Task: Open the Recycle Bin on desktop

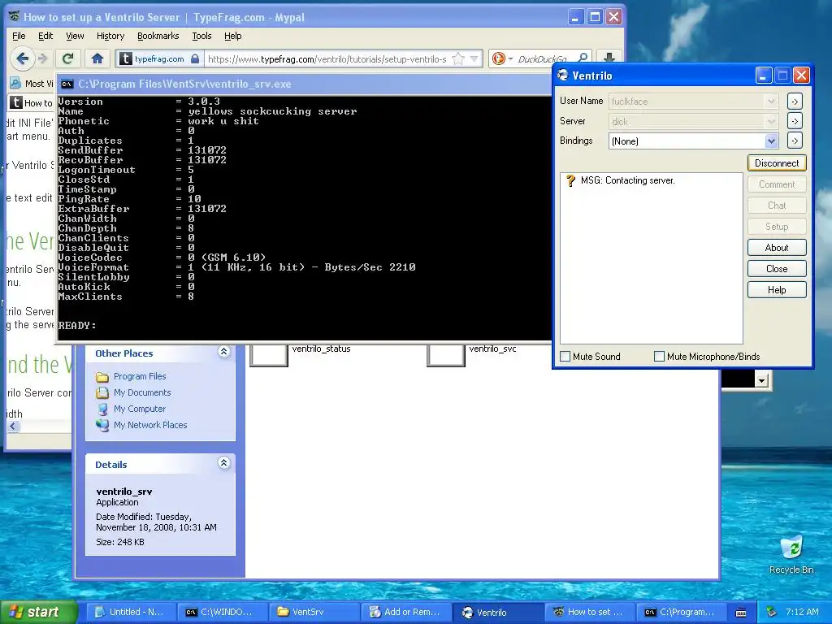Action: coord(791,555)
